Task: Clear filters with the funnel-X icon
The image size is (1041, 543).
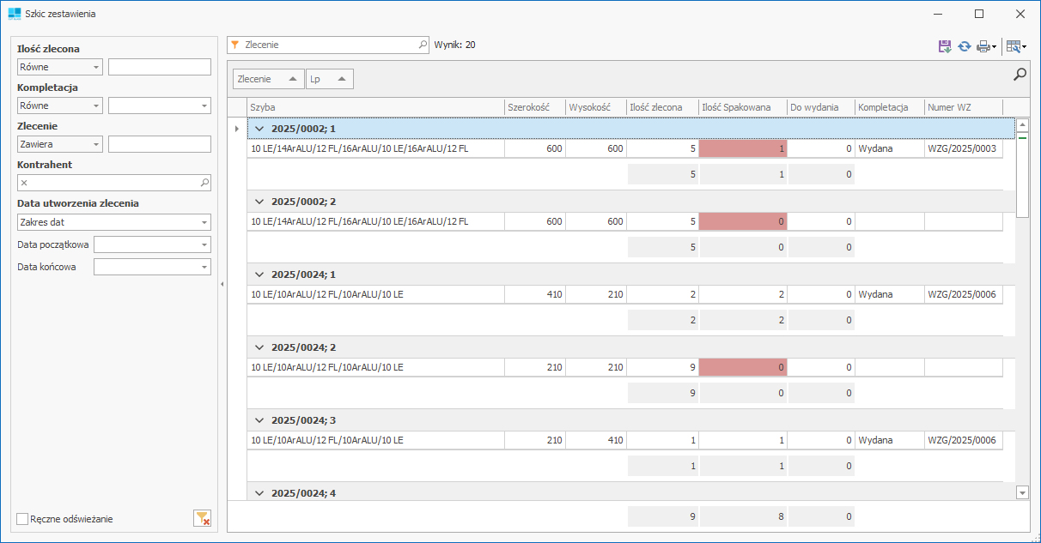Action: [x=202, y=518]
